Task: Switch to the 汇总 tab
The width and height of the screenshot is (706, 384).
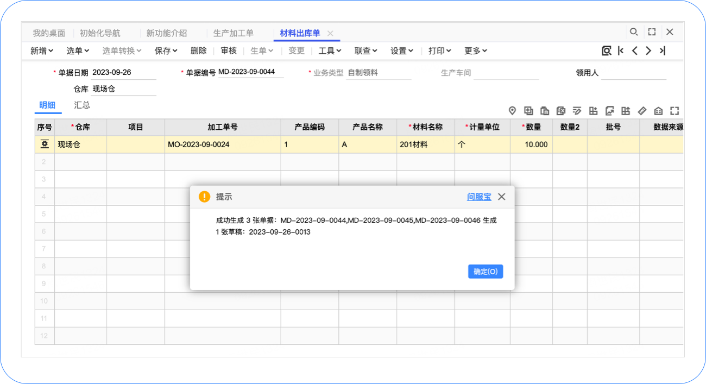Action: click(x=82, y=105)
